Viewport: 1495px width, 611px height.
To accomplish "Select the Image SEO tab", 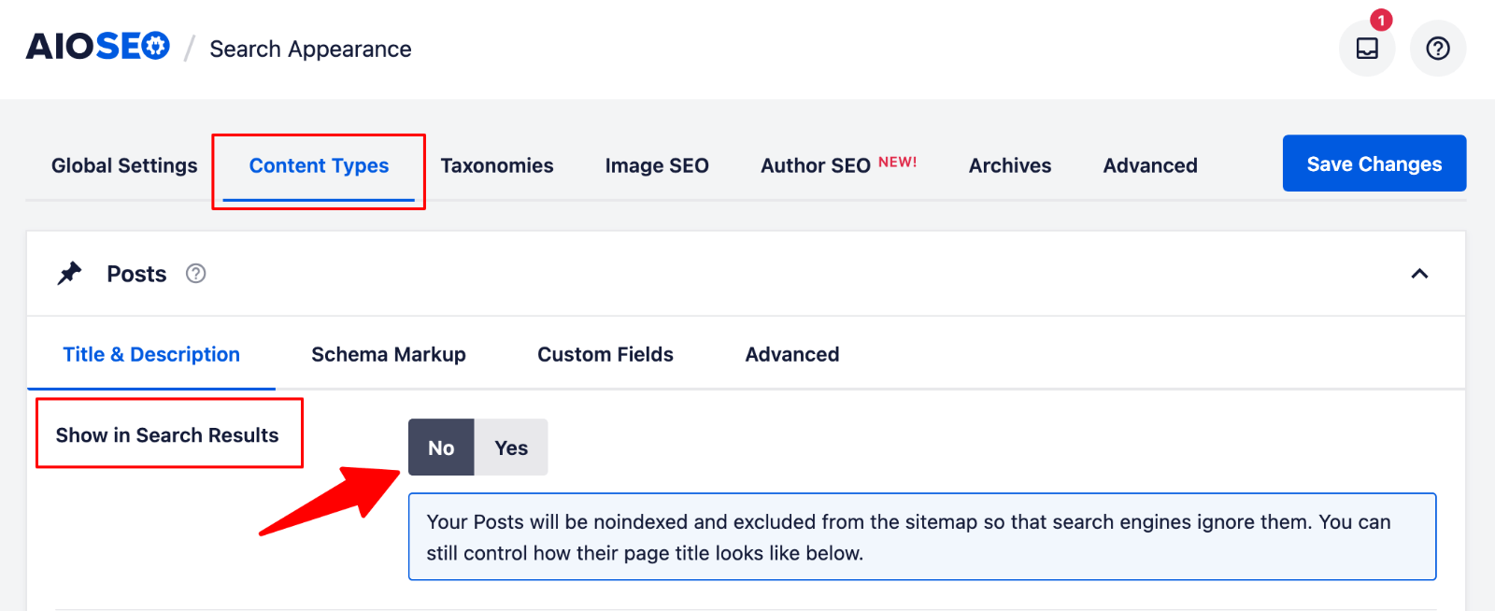I will (657, 165).
